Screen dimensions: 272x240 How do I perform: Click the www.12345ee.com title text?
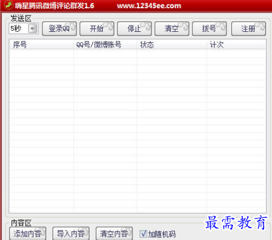click(x=149, y=6)
